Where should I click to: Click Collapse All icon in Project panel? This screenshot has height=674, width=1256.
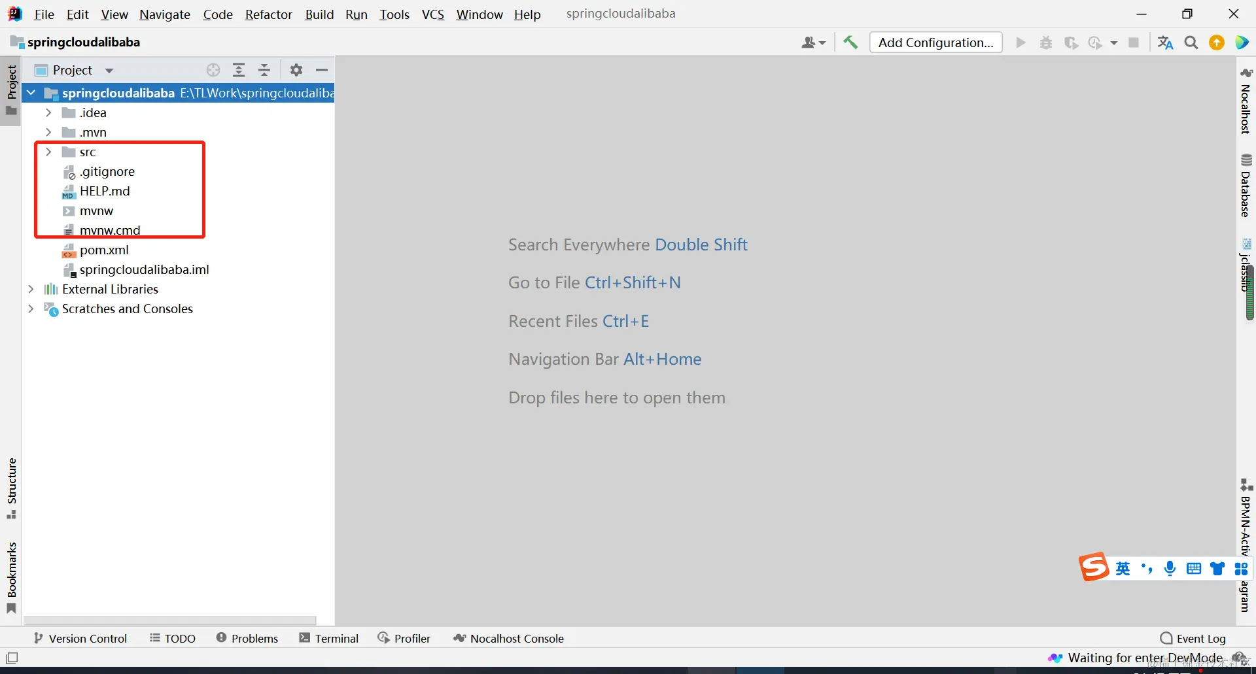point(264,70)
